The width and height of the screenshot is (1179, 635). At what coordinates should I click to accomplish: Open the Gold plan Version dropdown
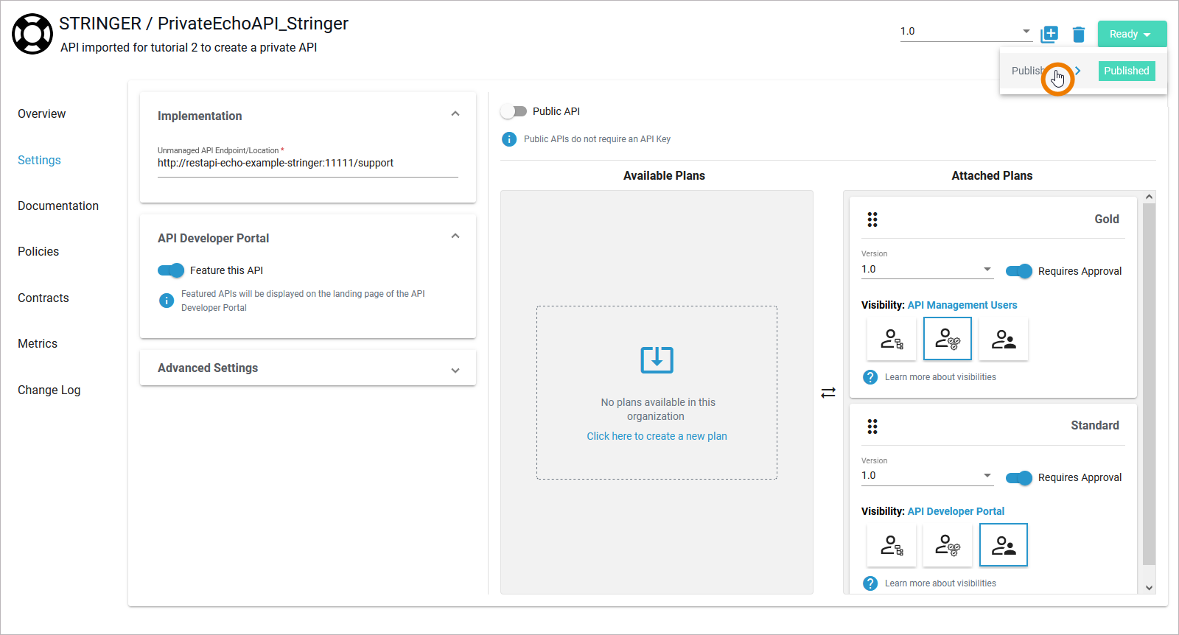pyautogui.click(x=926, y=270)
